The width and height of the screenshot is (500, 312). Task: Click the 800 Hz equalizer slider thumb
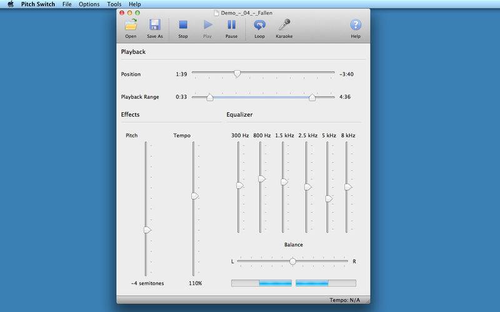[x=262, y=178]
